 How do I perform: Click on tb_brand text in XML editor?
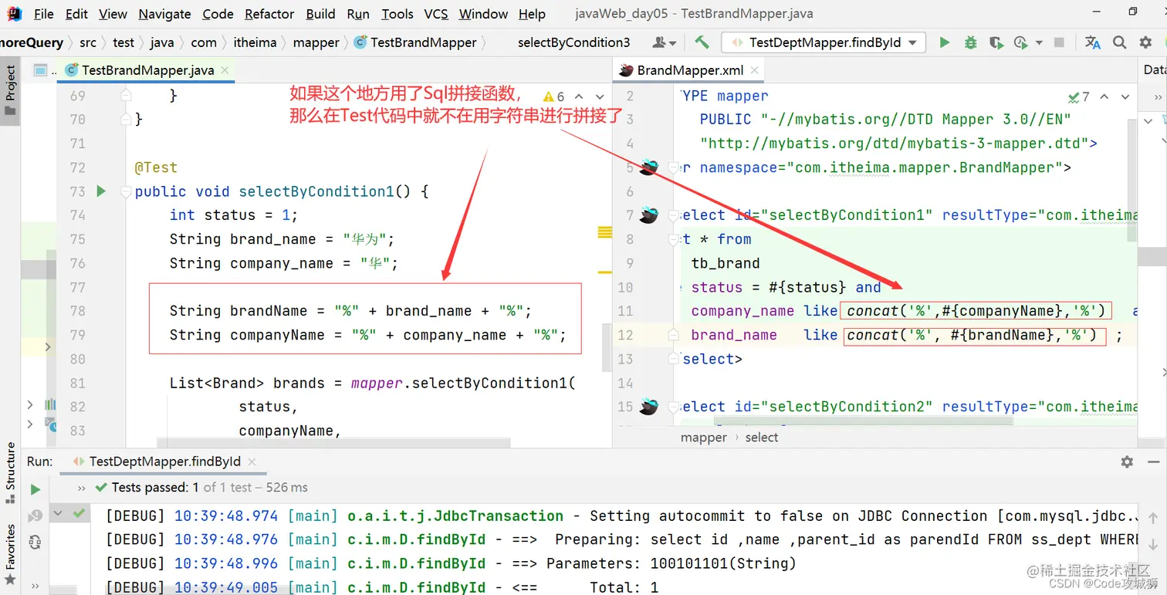[726, 263]
